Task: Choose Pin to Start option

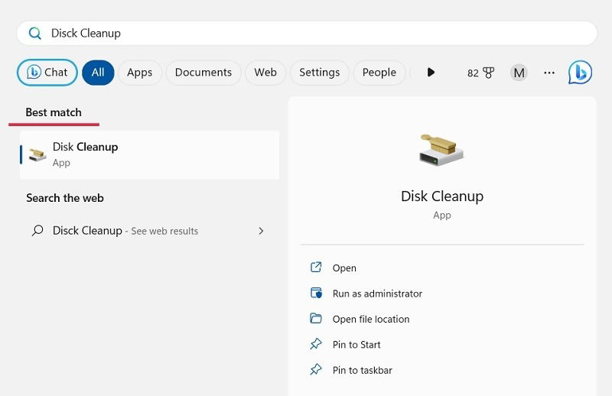Action: [x=356, y=345]
